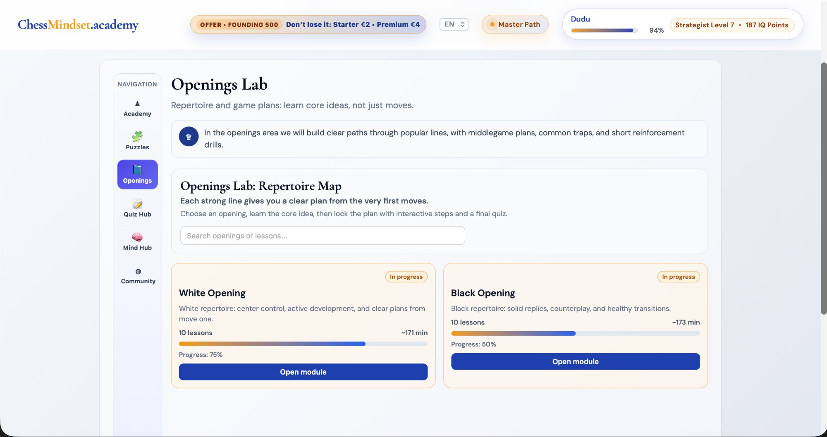Click the Master Path button

coord(515,24)
